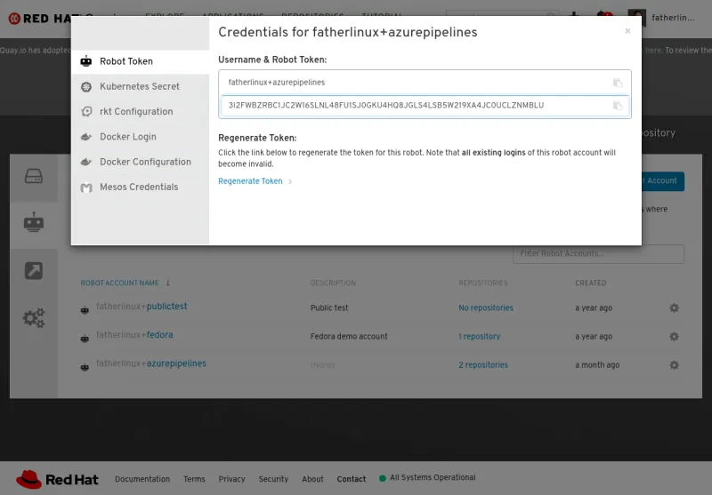Sort by Robot Account Name column
The width and height of the screenshot is (712, 495).
click(119, 283)
